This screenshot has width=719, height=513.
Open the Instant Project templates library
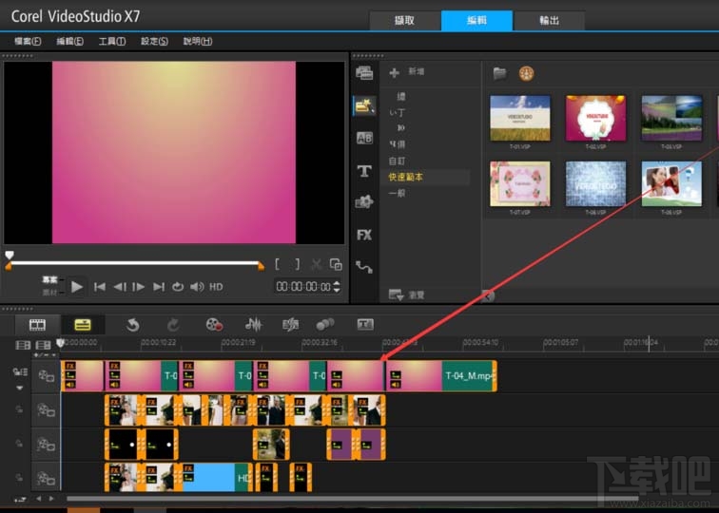coord(363,106)
